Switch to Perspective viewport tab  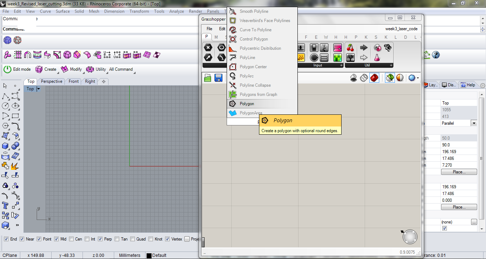click(x=52, y=81)
